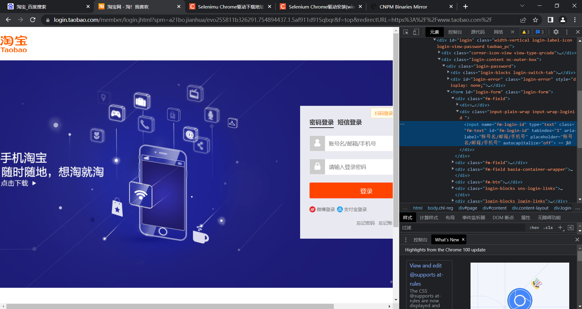582x309 pixels.
Task: Collapse the login-content div node
Action: click(439, 59)
